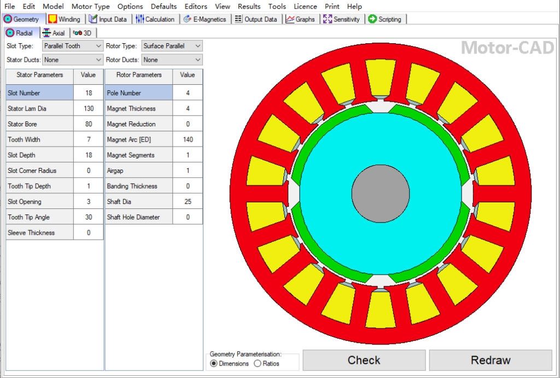
Task: Edit the Slot Depth value
Action: click(x=89, y=155)
